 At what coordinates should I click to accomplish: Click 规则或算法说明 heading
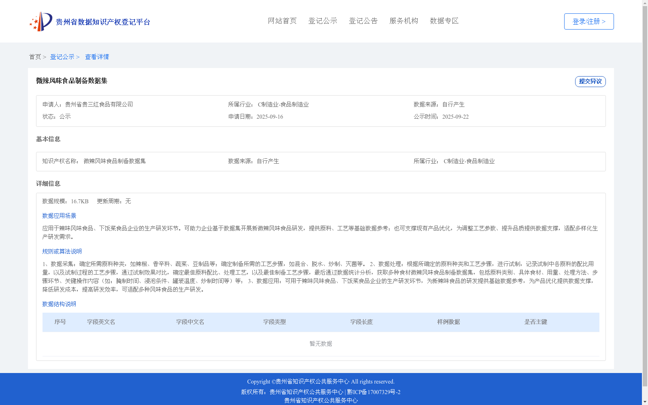tap(62, 252)
